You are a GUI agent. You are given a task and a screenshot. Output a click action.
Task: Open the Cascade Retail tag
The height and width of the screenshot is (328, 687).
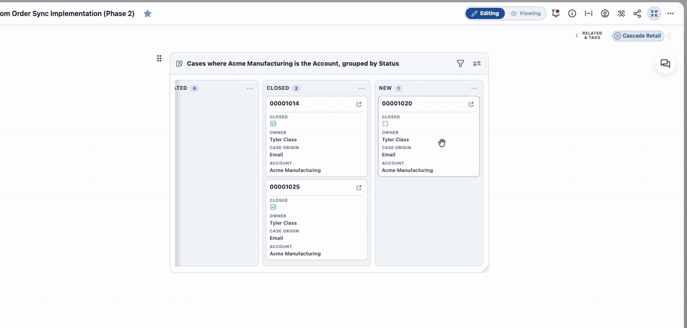pos(642,36)
